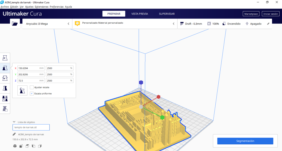Click the job name AI3M_templo de karnak
The width and height of the screenshot is (282, 151).
(31, 134)
